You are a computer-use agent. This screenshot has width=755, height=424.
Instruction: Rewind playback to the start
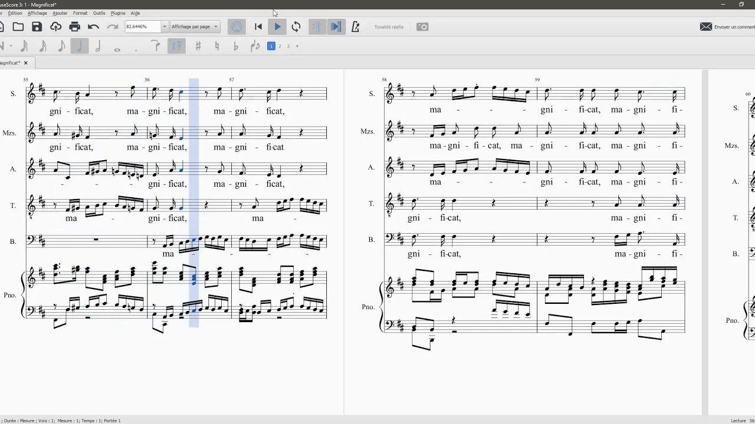point(258,26)
